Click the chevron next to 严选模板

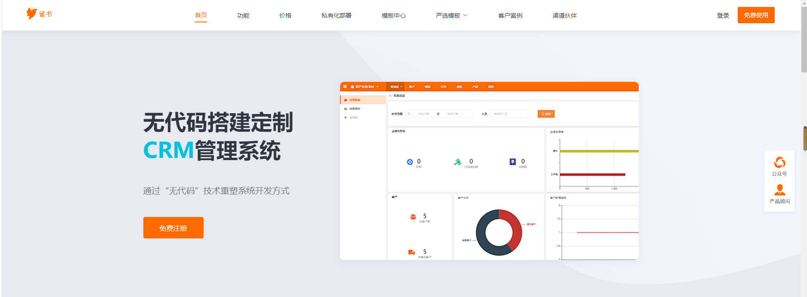[x=465, y=15]
